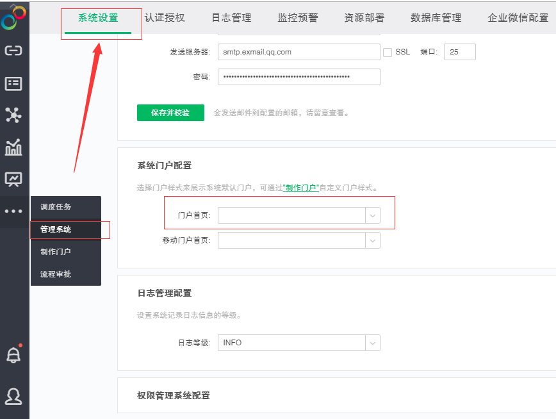Open the list panel icon in sidebar
Viewport: 556px width, 419px height.
pos(14,82)
